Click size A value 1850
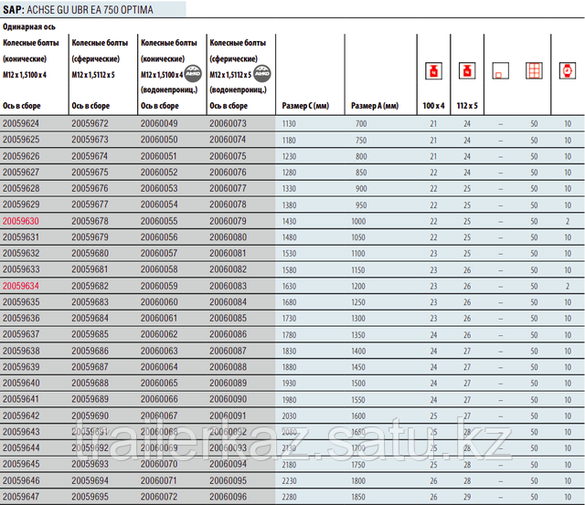The height and width of the screenshot is (505, 585). tap(358, 497)
